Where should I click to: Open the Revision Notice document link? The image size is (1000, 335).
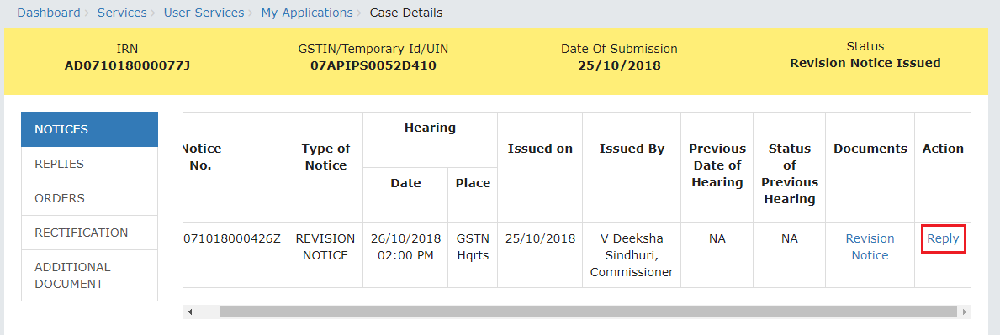tap(870, 247)
